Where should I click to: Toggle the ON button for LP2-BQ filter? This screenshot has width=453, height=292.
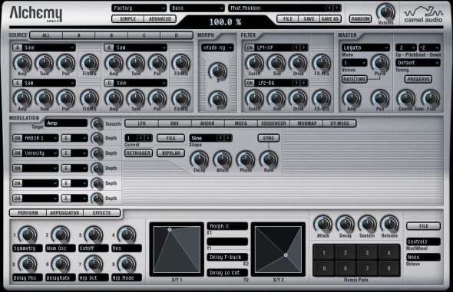pyautogui.click(x=250, y=83)
